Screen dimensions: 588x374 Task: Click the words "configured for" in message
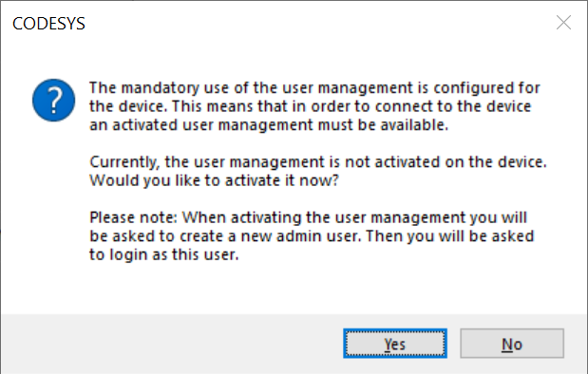pyautogui.click(x=486, y=88)
